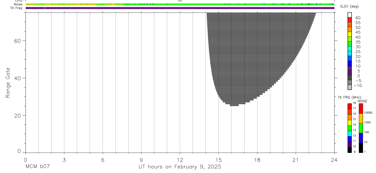Click y-axis tick label 60
Viewport: 376px width, 173px height.
pos(17,41)
